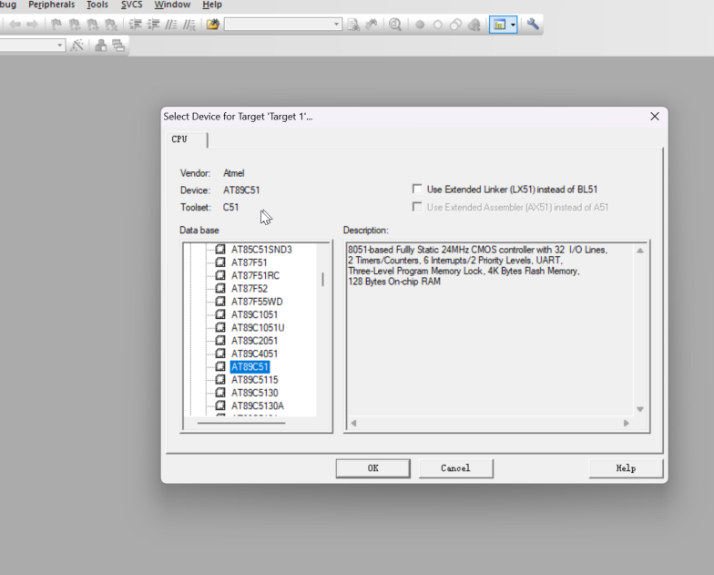The width and height of the screenshot is (714, 575).
Task: Click the Help button in dialog
Action: pyautogui.click(x=626, y=468)
